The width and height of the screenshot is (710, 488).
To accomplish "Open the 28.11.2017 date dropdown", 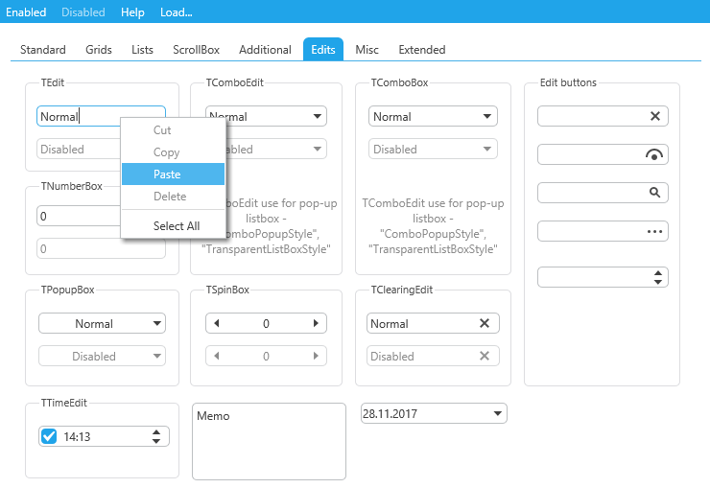I will (498, 413).
